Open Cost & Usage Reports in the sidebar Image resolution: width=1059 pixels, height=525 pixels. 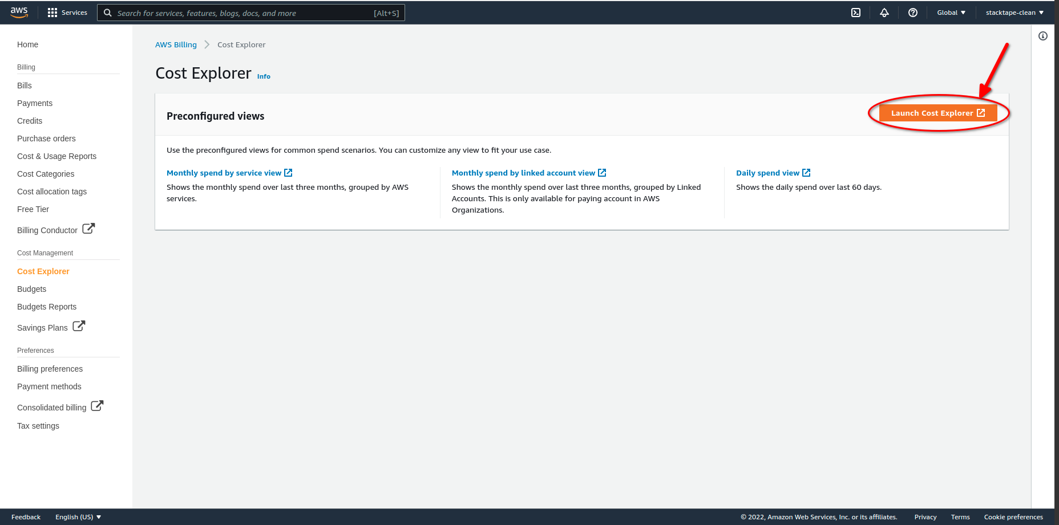(x=56, y=156)
